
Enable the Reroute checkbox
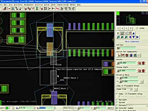pyautogui.click(x=117, y=105)
